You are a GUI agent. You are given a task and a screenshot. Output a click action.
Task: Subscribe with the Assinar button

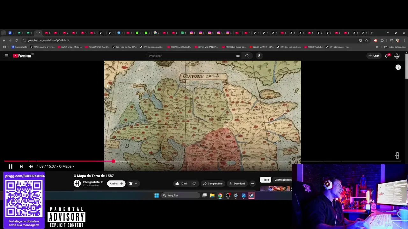(x=116, y=184)
